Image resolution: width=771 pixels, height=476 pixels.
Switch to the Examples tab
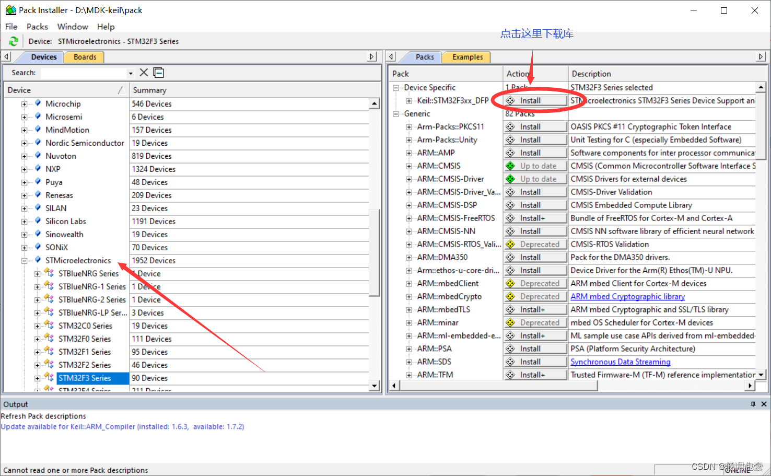click(x=468, y=57)
